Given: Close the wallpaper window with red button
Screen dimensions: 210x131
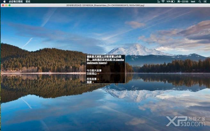Looking at the screenshot, I should 3,5.
